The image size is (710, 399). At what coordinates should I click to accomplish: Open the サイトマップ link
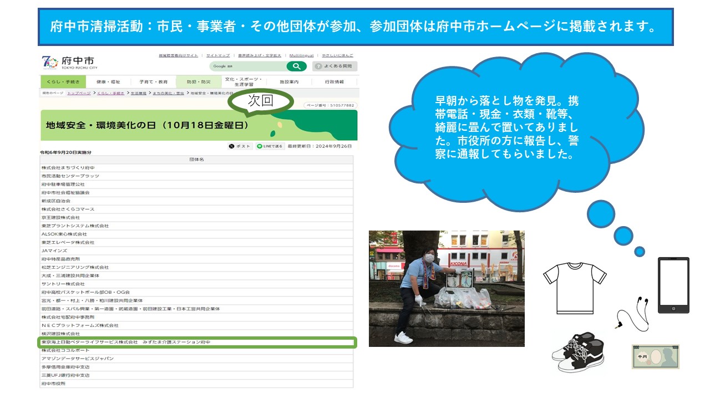217,56
